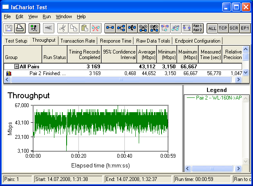The width and height of the screenshot is (253, 186).
Task: Click the Average (Mbps) column header
Action: click(147, 54)
